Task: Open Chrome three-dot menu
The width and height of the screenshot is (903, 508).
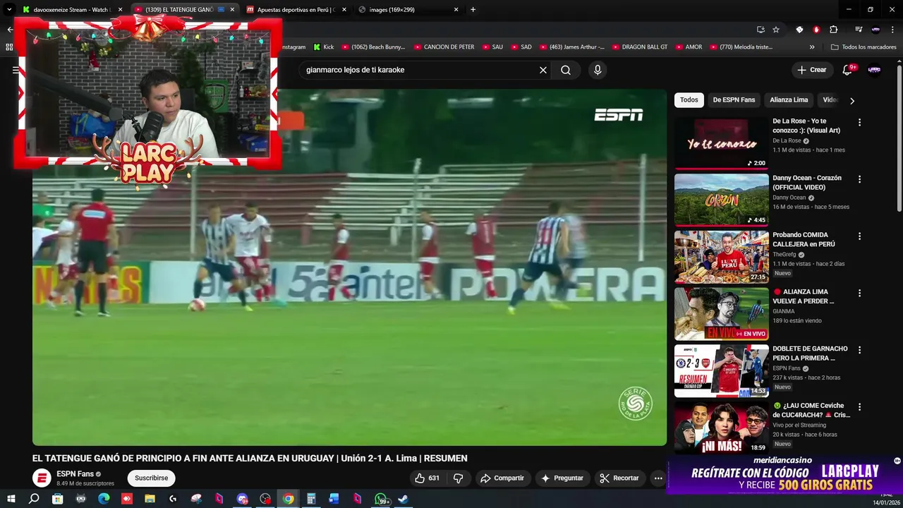Action: click(892, 30)
